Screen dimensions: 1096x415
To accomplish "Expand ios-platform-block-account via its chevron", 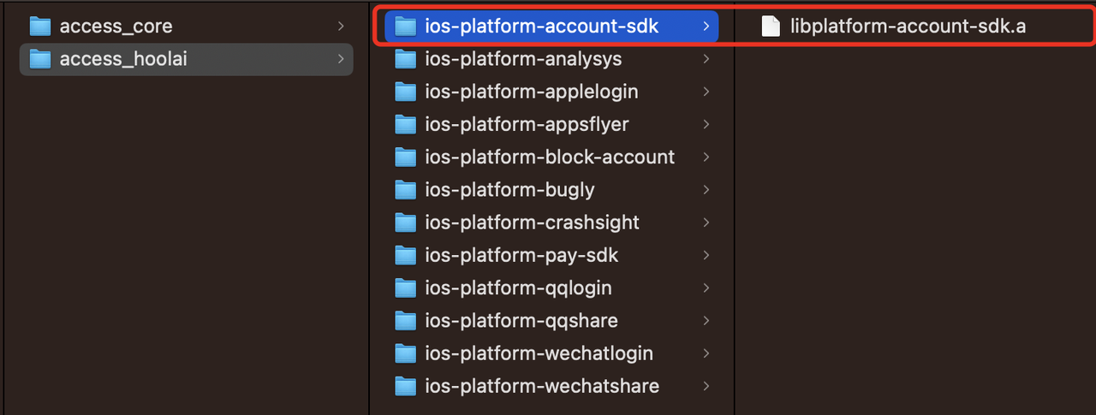I will [706, 157].
